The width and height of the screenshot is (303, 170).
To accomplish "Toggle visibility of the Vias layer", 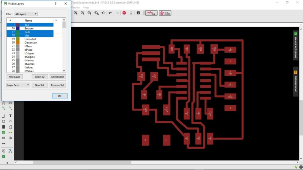I will (30, 35).
